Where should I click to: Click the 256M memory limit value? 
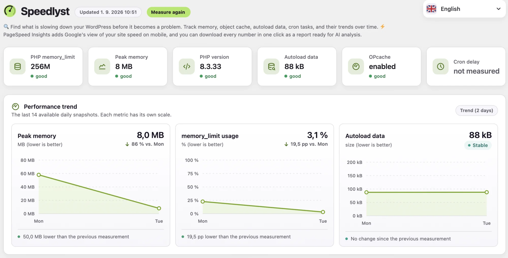40,66
